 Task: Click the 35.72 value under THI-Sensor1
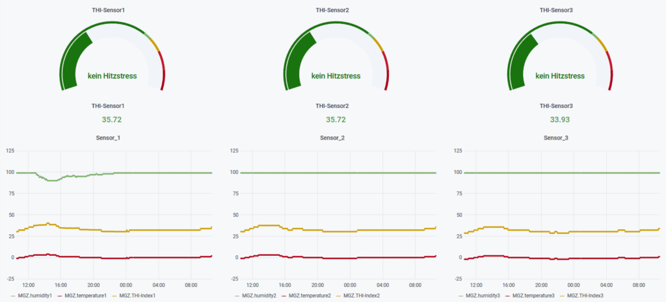[x=112, y=120]
